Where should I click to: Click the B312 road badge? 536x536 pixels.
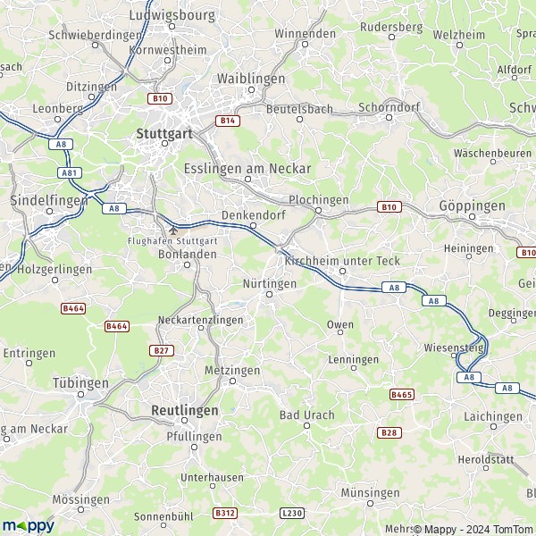[225, 513]
